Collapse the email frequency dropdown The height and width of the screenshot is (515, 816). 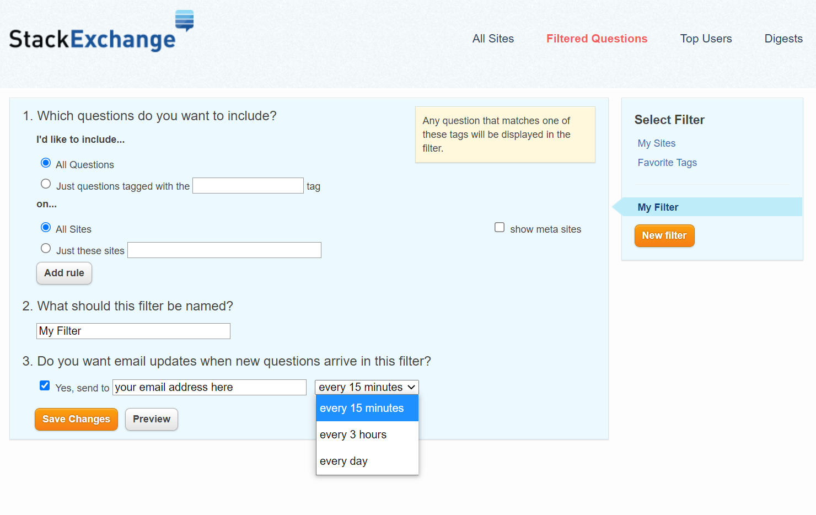[367, 387]
